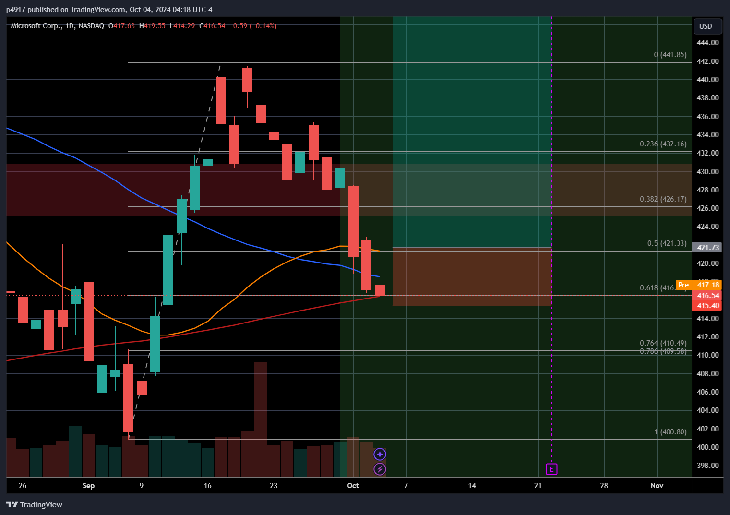Image resolution: width=730 pixels, height=515 pixels.
Task: Click the 430.00 price axis label
Action: coord(707,172)
